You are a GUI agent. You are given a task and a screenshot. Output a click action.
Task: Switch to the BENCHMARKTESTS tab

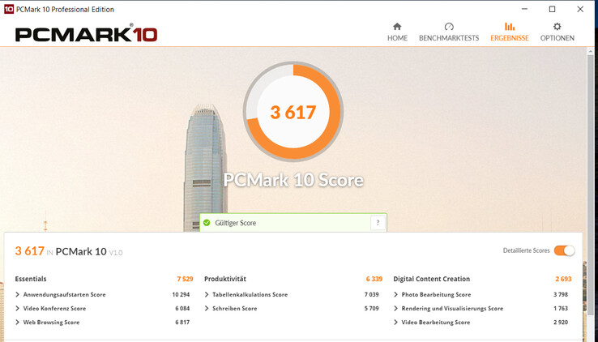[x=449, y=32]
